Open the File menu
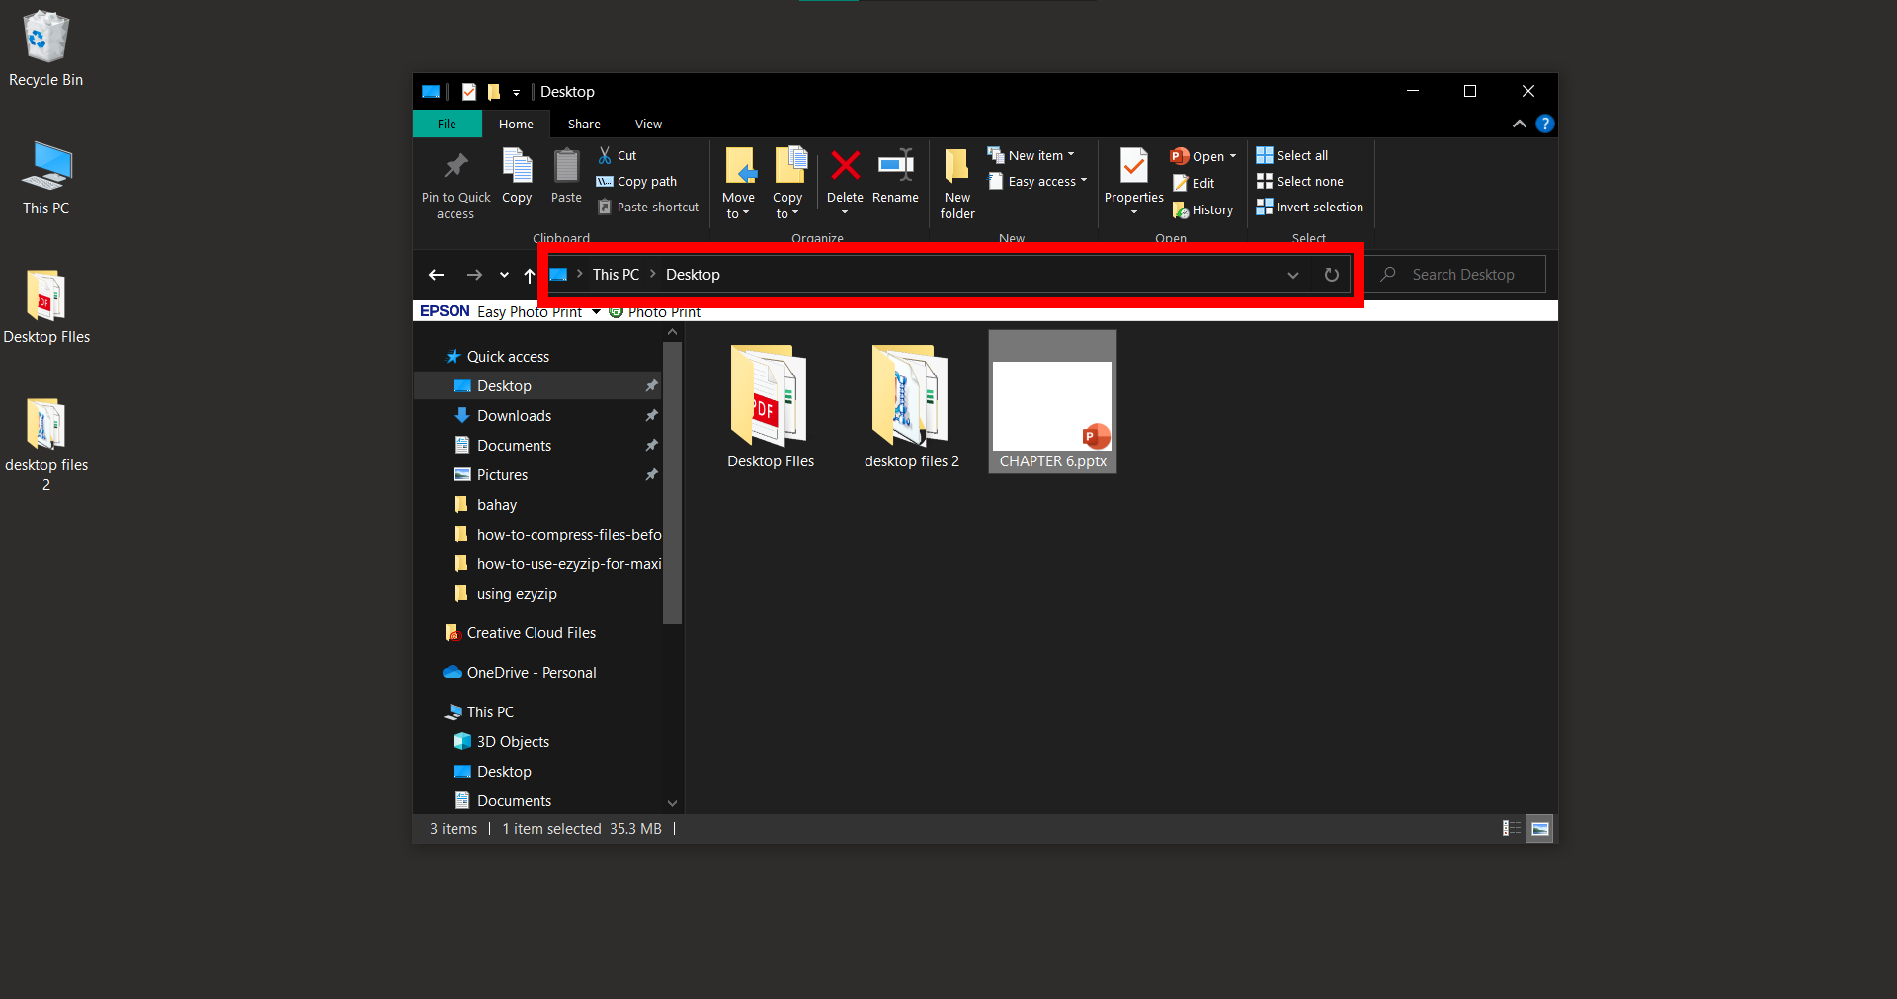The height and width of the screenshot is (999, 1897). point(447,124)
